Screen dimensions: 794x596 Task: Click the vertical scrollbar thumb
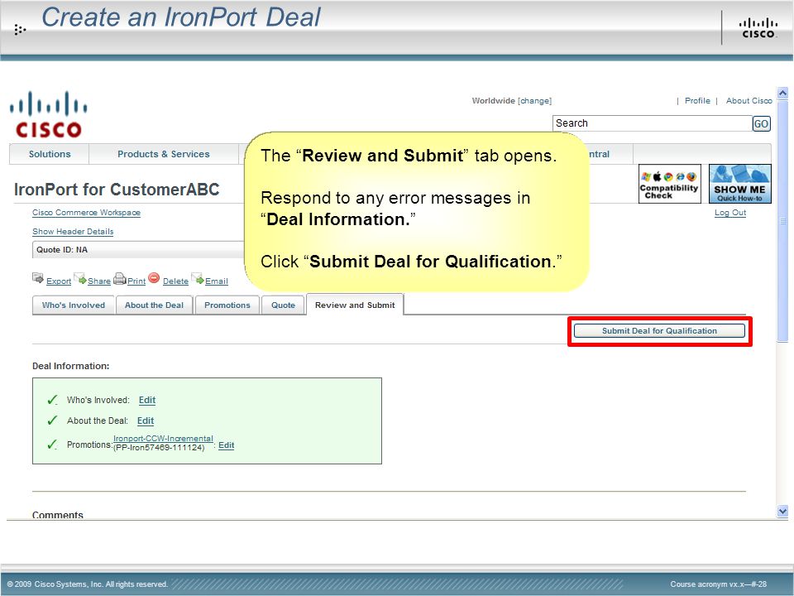point(782,221)
